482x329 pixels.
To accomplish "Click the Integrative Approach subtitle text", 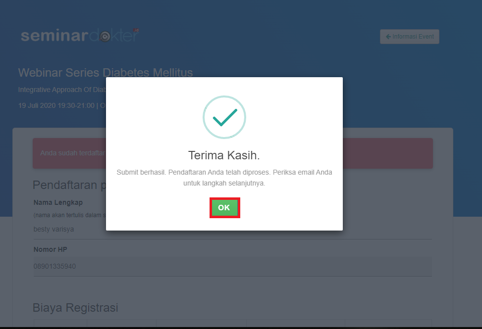I will point(62,90).
